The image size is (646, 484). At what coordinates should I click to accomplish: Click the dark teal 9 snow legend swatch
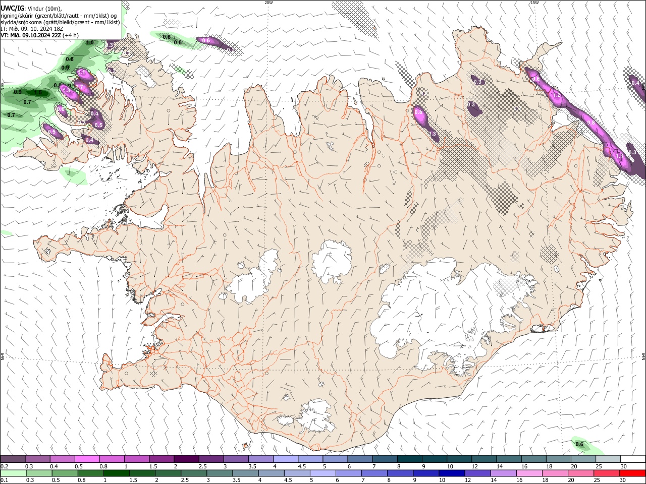click(x=409, y=459)
